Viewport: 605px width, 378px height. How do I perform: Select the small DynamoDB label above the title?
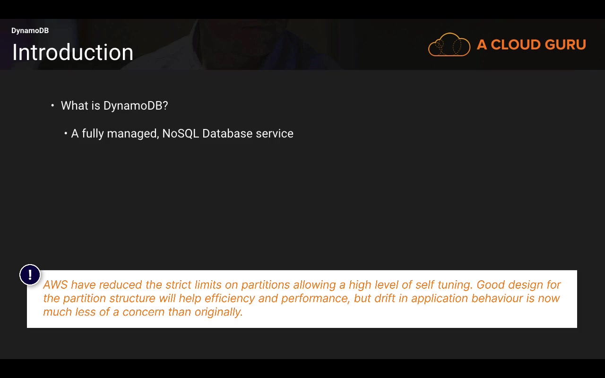(30, 31)
